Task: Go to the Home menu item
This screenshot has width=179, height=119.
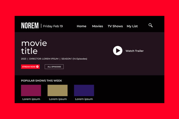Action: [82, 26]
